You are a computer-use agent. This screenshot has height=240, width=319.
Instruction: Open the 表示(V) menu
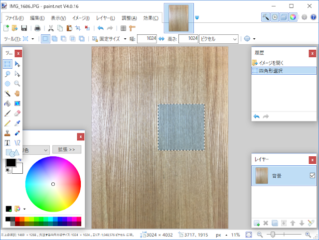tap(58, 18)
